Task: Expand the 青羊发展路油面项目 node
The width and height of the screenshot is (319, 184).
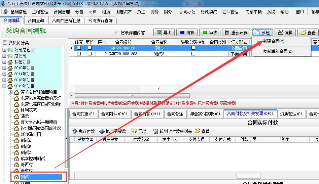Action: [10, 92]
